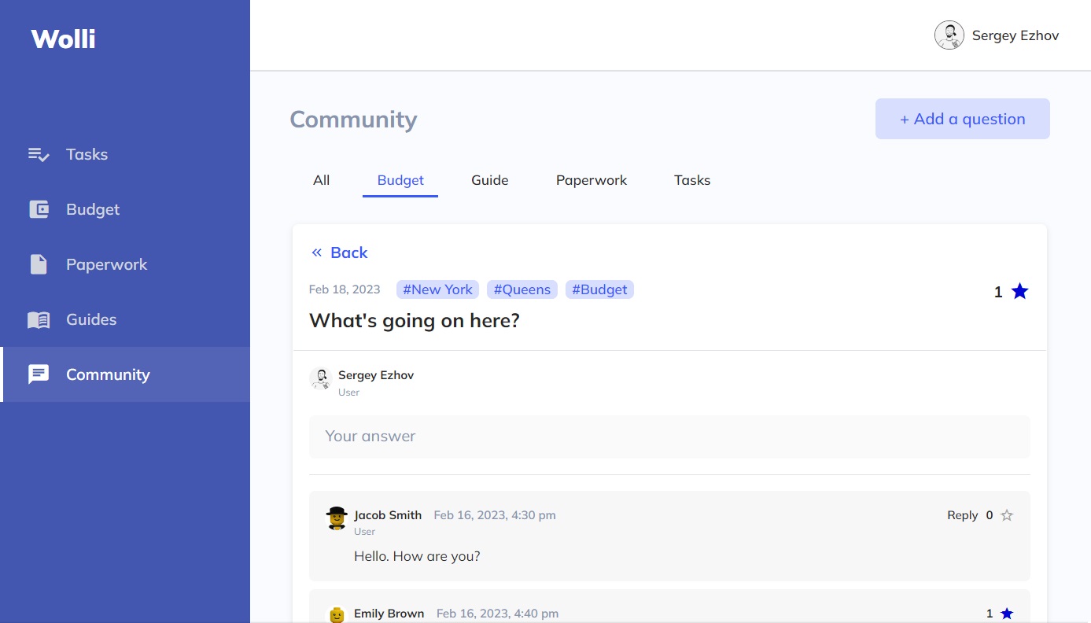Screen dimensions: 1091x623
Task: Click the Guides open-book icon in sidebar
Action: click(x=39, y=319)
